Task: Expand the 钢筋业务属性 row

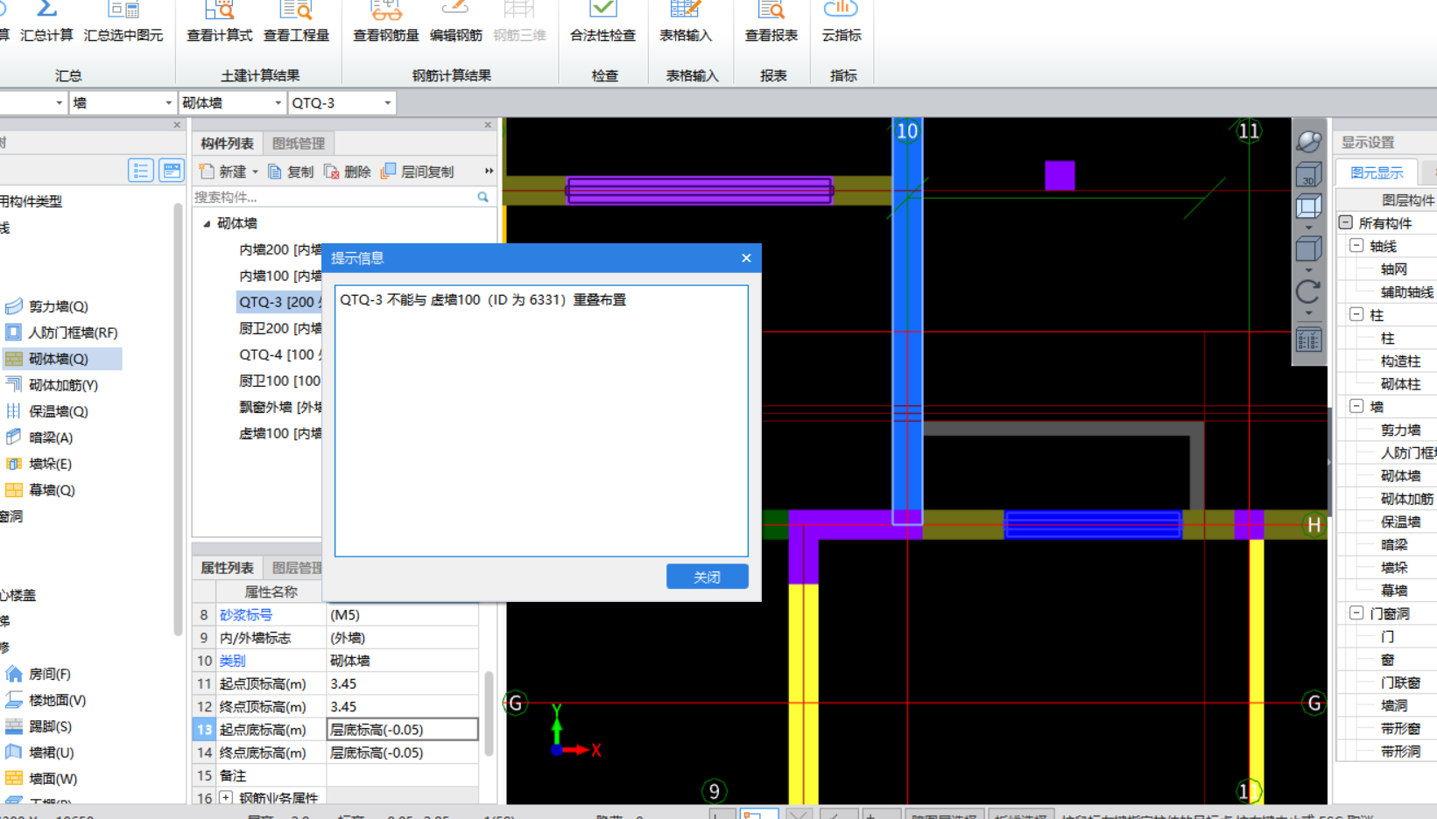Action: (226, 797)
